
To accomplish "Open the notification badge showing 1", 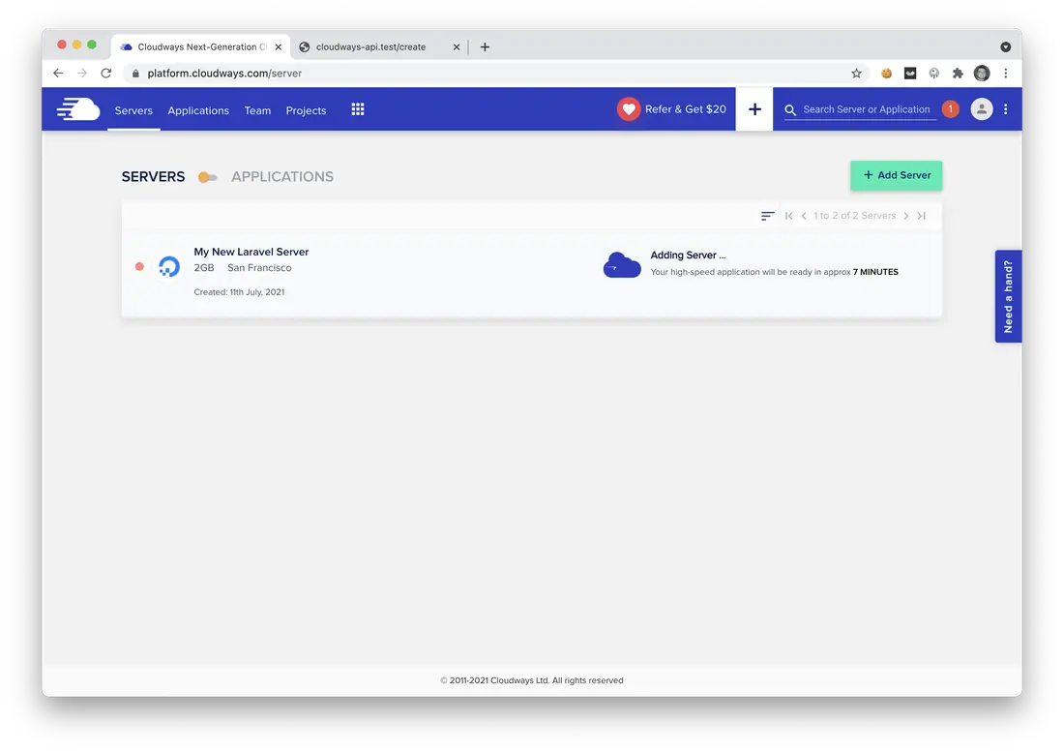I will pyautogui.click(x=950, y=109).
